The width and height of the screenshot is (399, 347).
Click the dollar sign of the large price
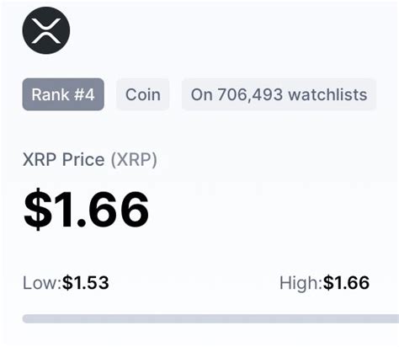(38, 209)
